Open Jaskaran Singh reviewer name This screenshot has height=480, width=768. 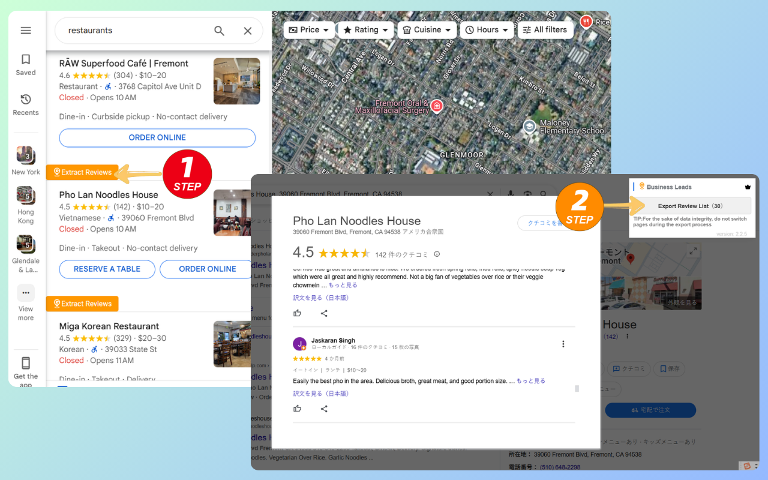click(333, 340)
